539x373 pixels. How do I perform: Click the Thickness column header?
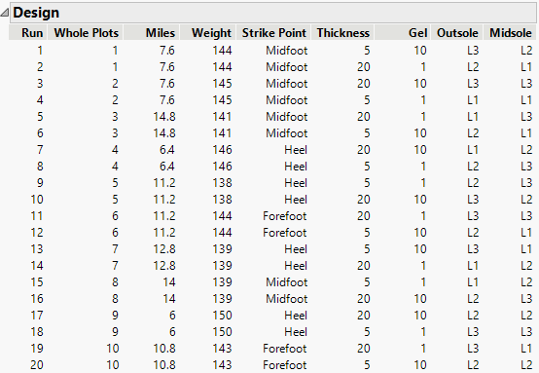(x=342, y=33)
